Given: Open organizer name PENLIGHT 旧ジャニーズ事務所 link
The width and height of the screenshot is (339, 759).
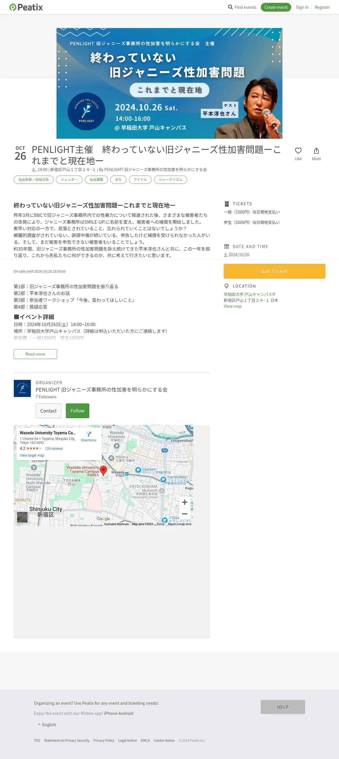Looking at the screenshot, I should point(101,390).
